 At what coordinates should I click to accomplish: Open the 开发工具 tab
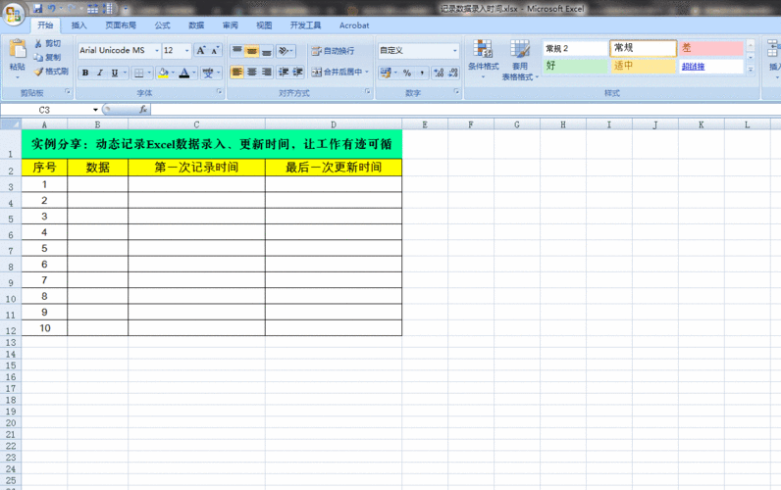(305, 25)
